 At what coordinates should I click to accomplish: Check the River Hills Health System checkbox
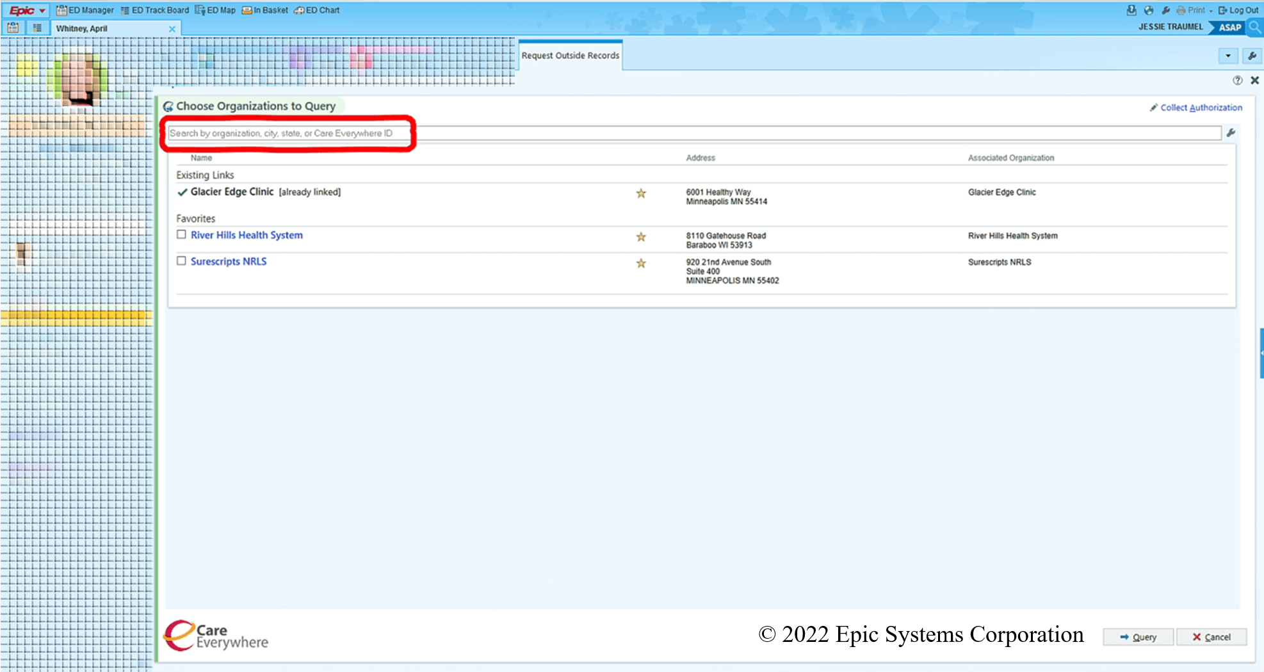click(182, 235)
